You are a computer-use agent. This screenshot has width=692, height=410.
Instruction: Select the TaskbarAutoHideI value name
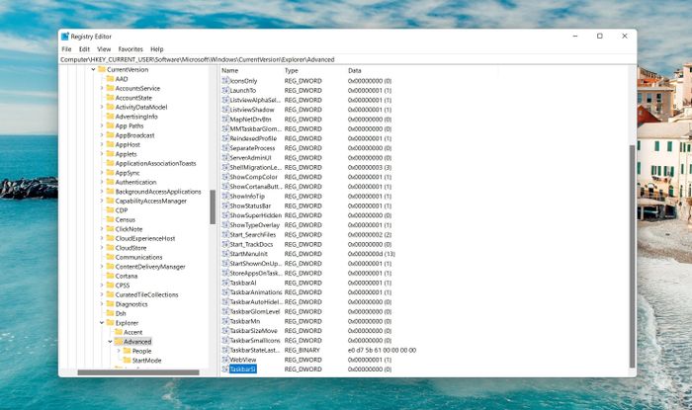[x=255, y=302]
